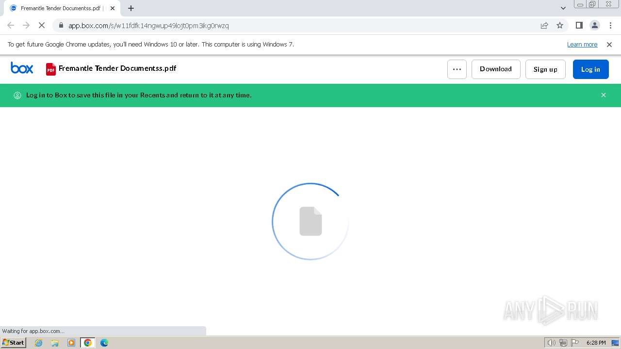621x349 pixels.
Task: Click the network tray icon
Action: coord(563,343)
